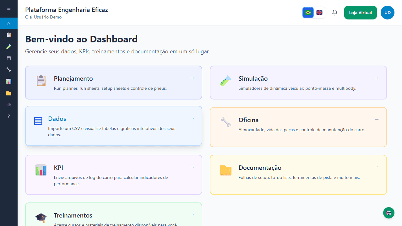The image size is (402, 226).
Task: Click the help question mark icon in sidebar
Action: click(x=8, y=116)
